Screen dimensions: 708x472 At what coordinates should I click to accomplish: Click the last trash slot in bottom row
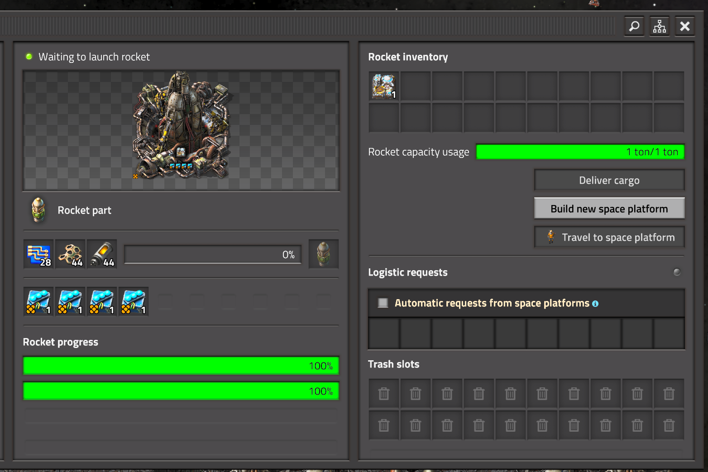669,425
